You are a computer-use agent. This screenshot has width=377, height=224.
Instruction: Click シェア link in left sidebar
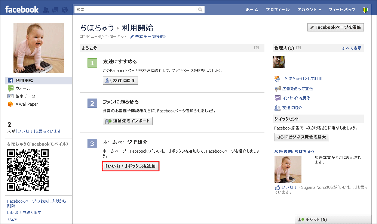(12, 220)
